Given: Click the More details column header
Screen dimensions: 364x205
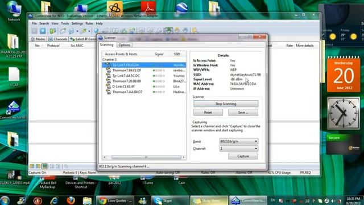Looking at the screenshot, I should coord(305,46).
